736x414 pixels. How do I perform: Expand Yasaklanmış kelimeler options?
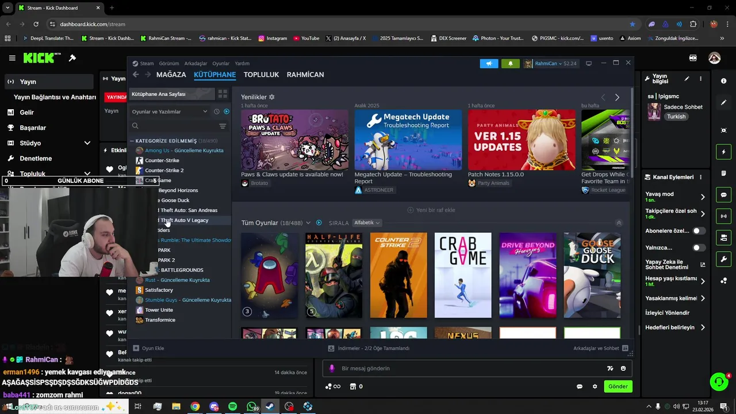[703, 298]
